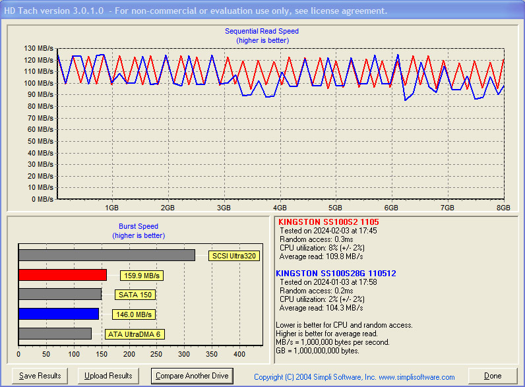Select the gray SCSI Ultra320 reference bar
This screenshot has width=525, height=387.
tap(106, 255)
